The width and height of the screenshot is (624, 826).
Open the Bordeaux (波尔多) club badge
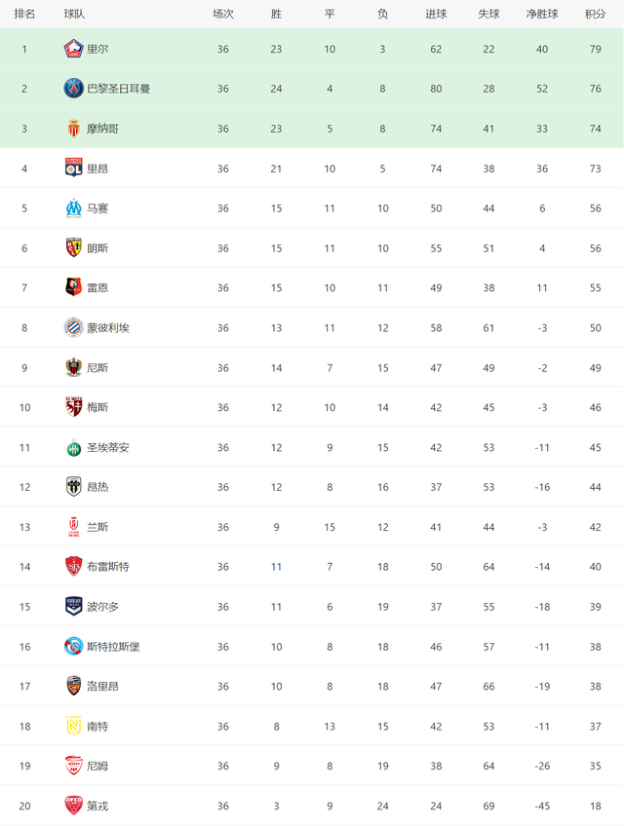73,606
